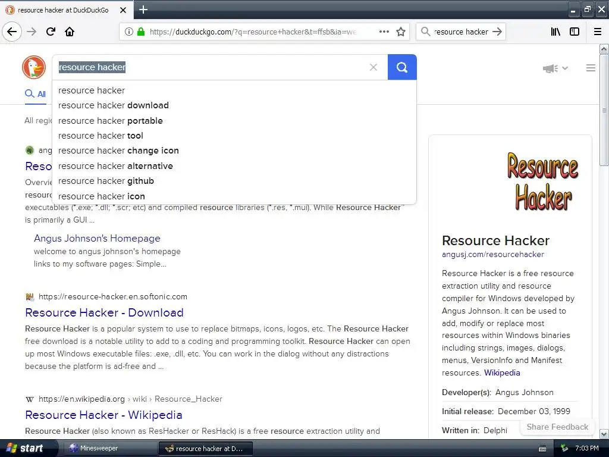Click the softonic.com result URL
This screenshot has height=457, width=609.
(x=112, y=297)
